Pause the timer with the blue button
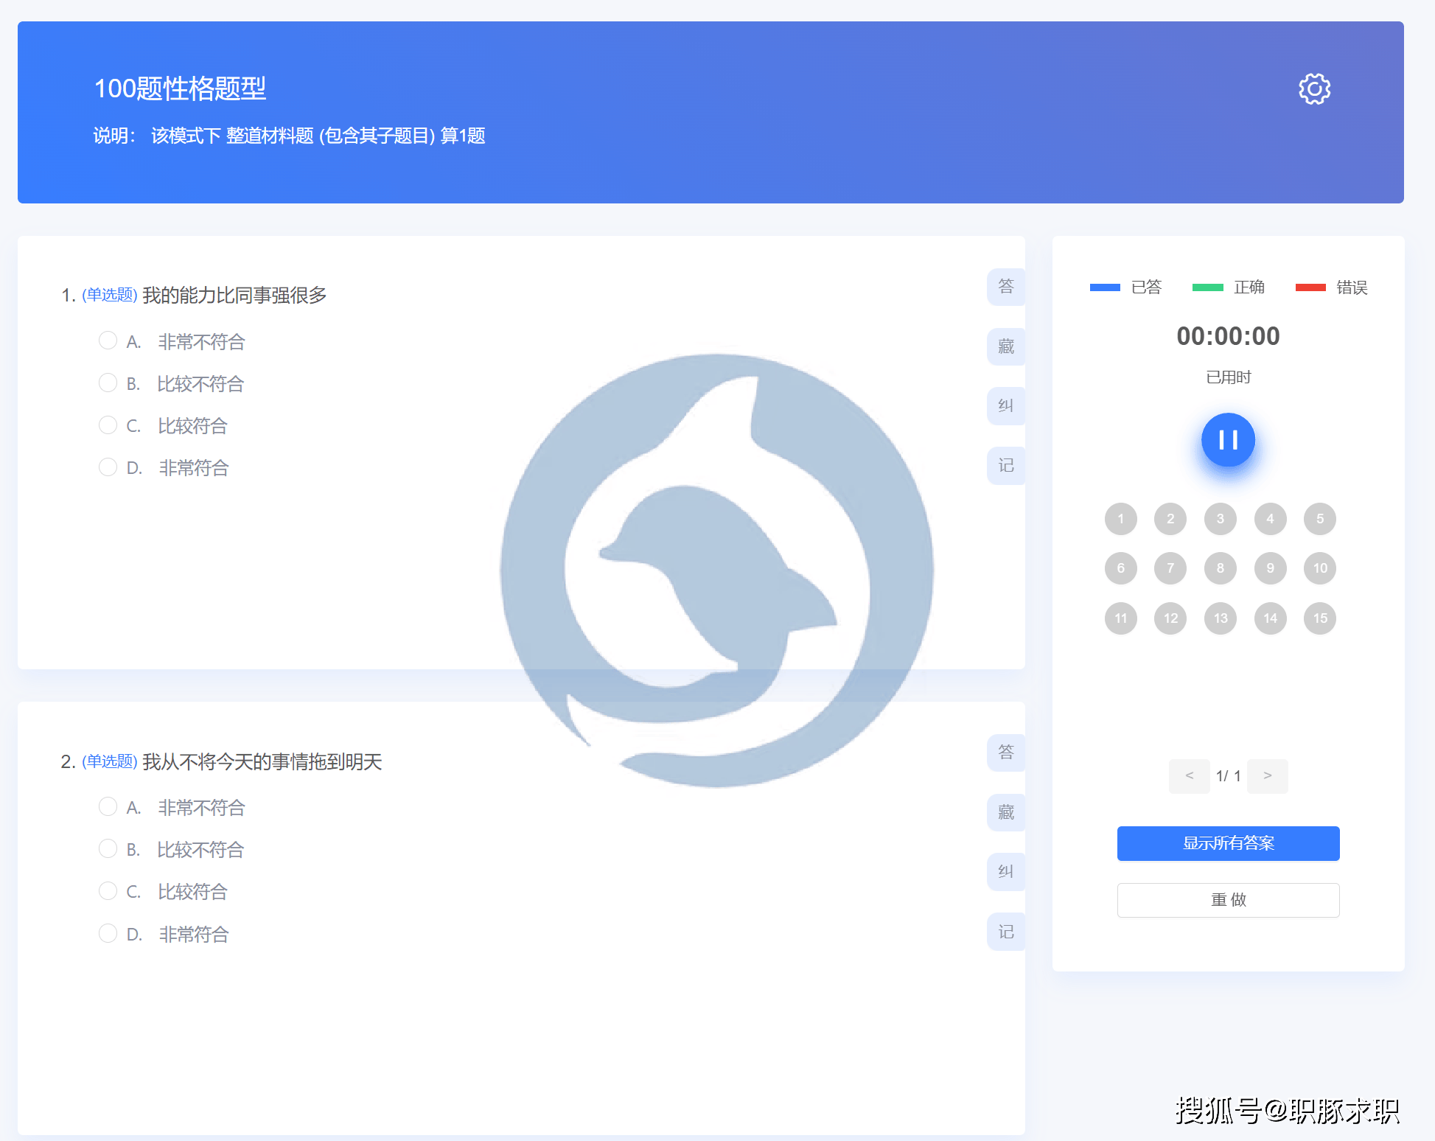The height and width of the screenshot is (1141, 1435). (x=1228, y=440)
